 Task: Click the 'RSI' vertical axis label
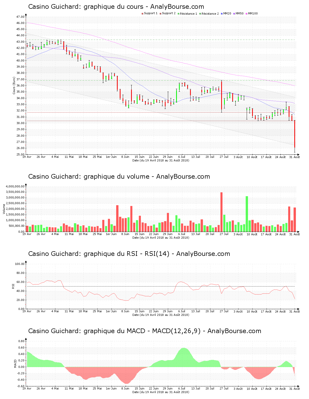coord(13,286)
